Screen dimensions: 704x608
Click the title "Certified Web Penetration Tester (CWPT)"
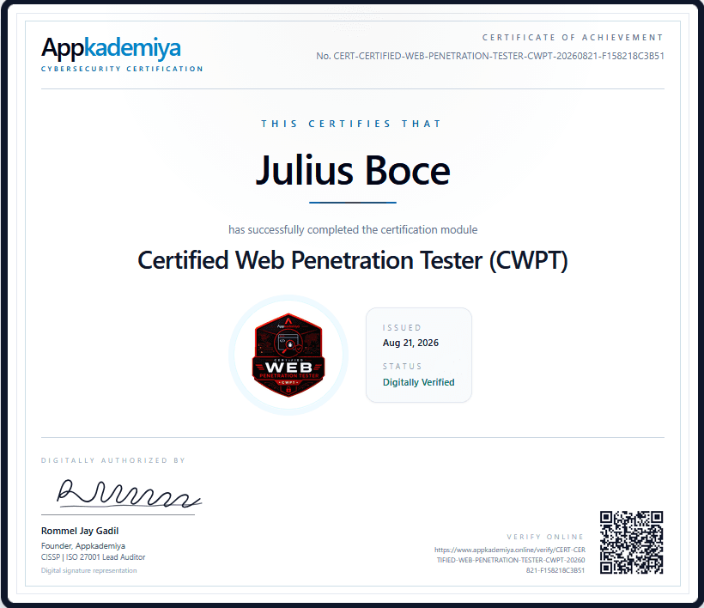point(353,260)
